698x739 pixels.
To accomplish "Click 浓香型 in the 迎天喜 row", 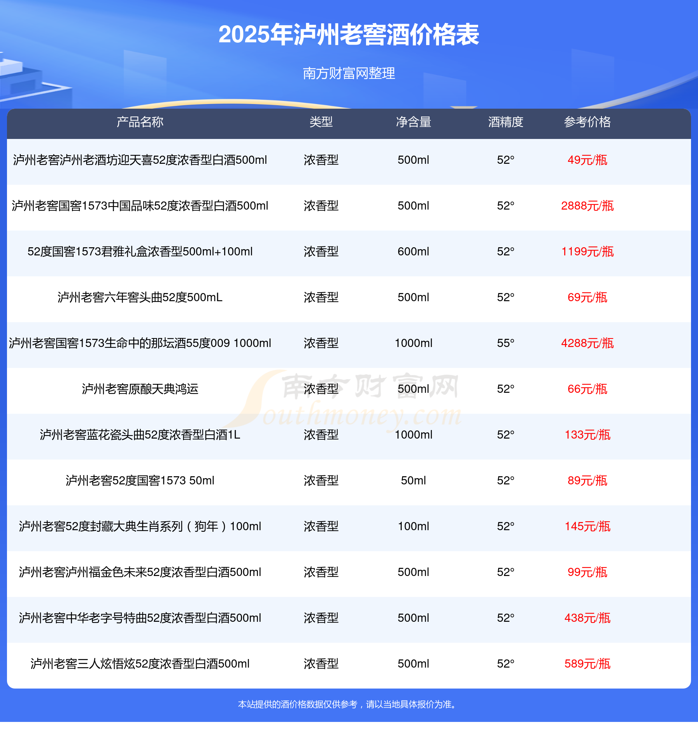I will coord(321,160).
